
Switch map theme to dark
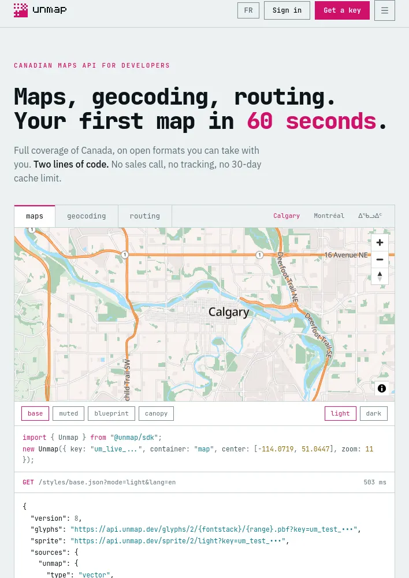click(374, 414)
